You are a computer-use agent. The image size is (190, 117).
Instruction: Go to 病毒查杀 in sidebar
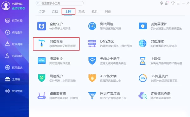(14, 32)
